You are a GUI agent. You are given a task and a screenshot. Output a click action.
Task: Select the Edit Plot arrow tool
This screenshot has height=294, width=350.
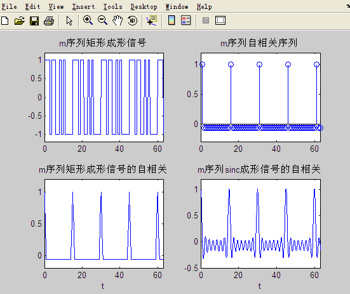pyautogui.click(x=69, y=21)
